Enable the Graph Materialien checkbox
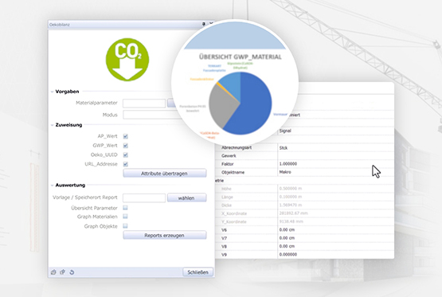 [x=126, y=217]
